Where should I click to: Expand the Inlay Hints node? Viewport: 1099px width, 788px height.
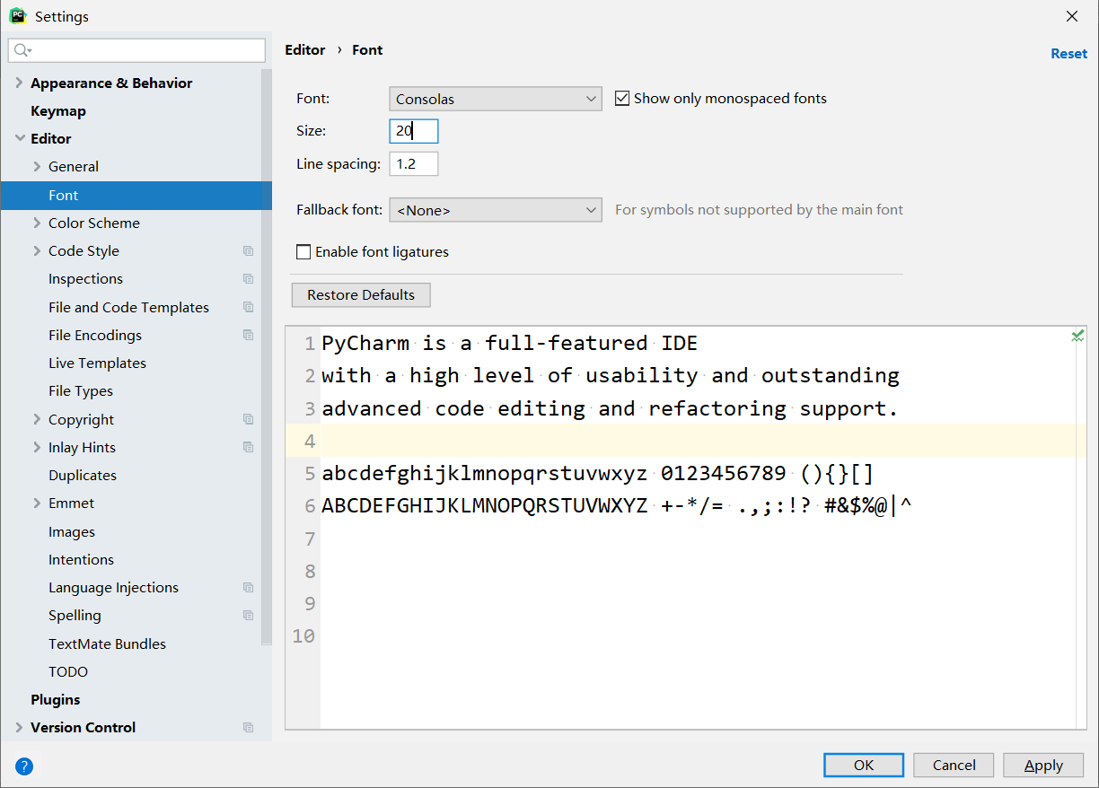tap(37, 447)
